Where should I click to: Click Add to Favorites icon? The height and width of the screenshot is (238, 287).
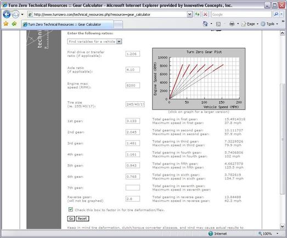click(14, 24)
